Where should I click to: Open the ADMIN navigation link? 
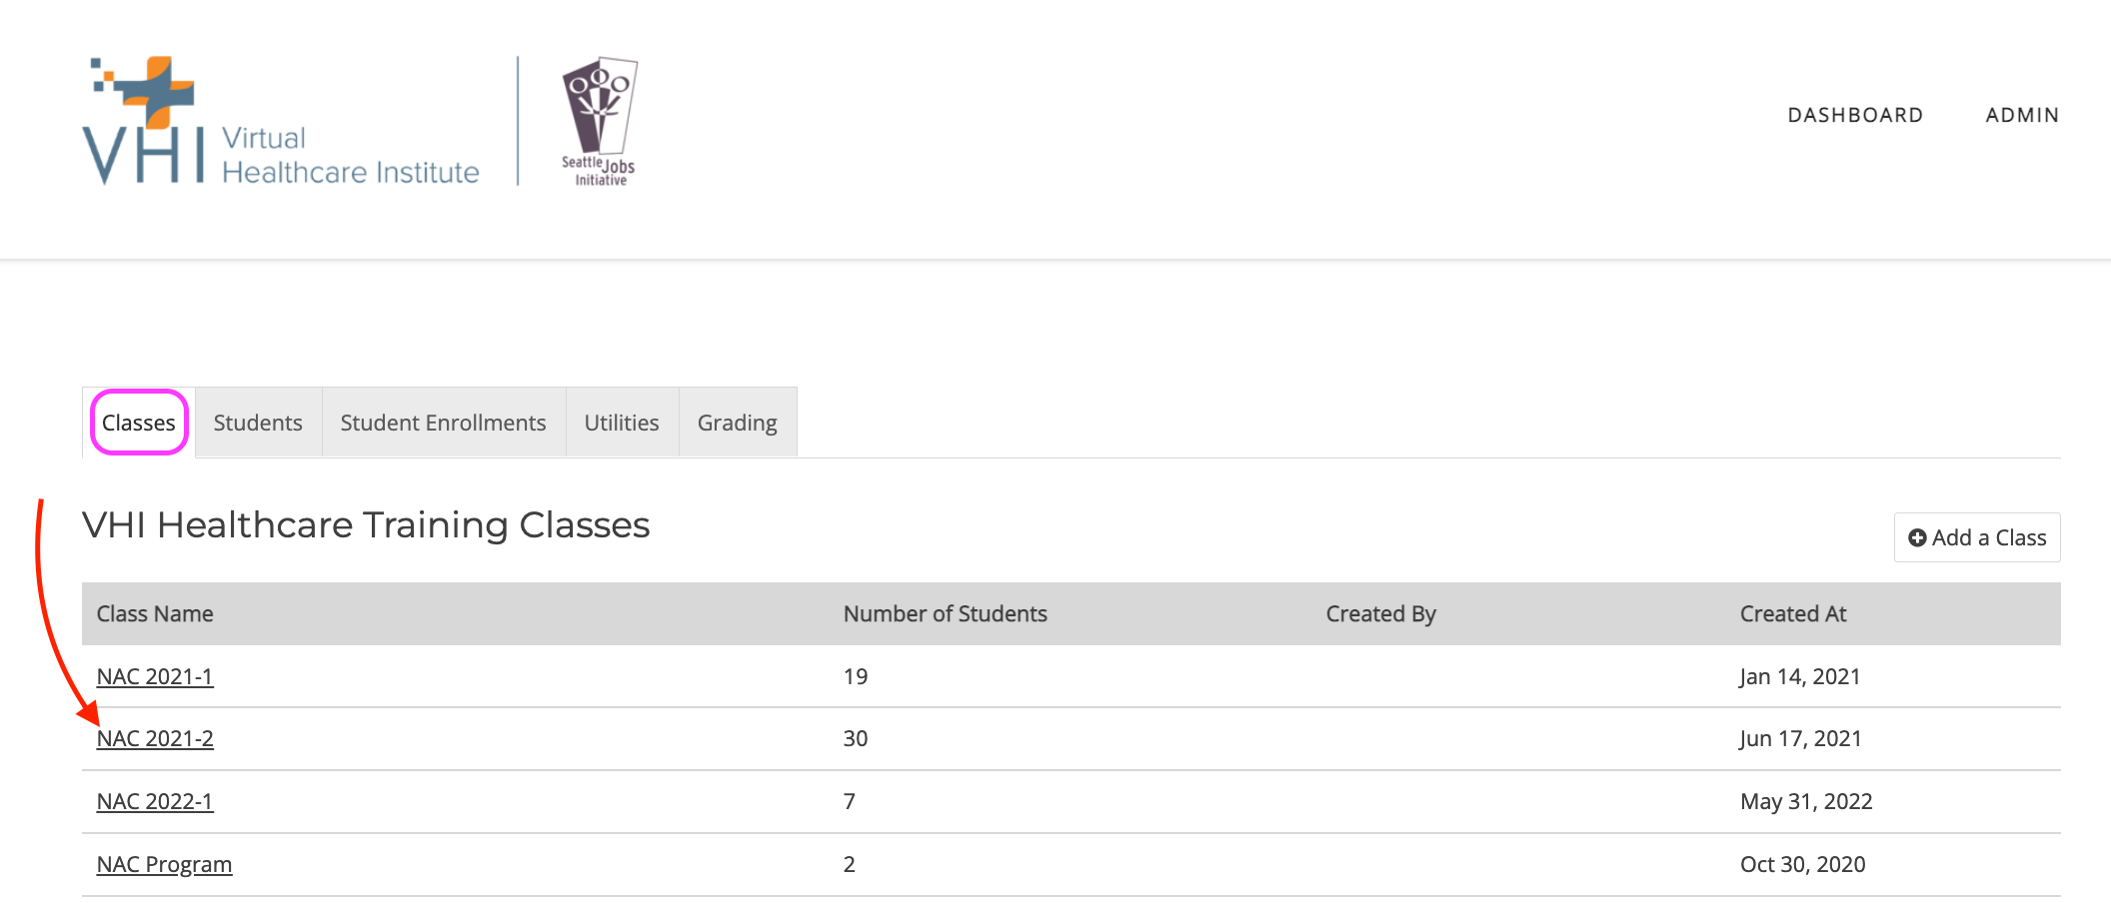point(2022,115)
